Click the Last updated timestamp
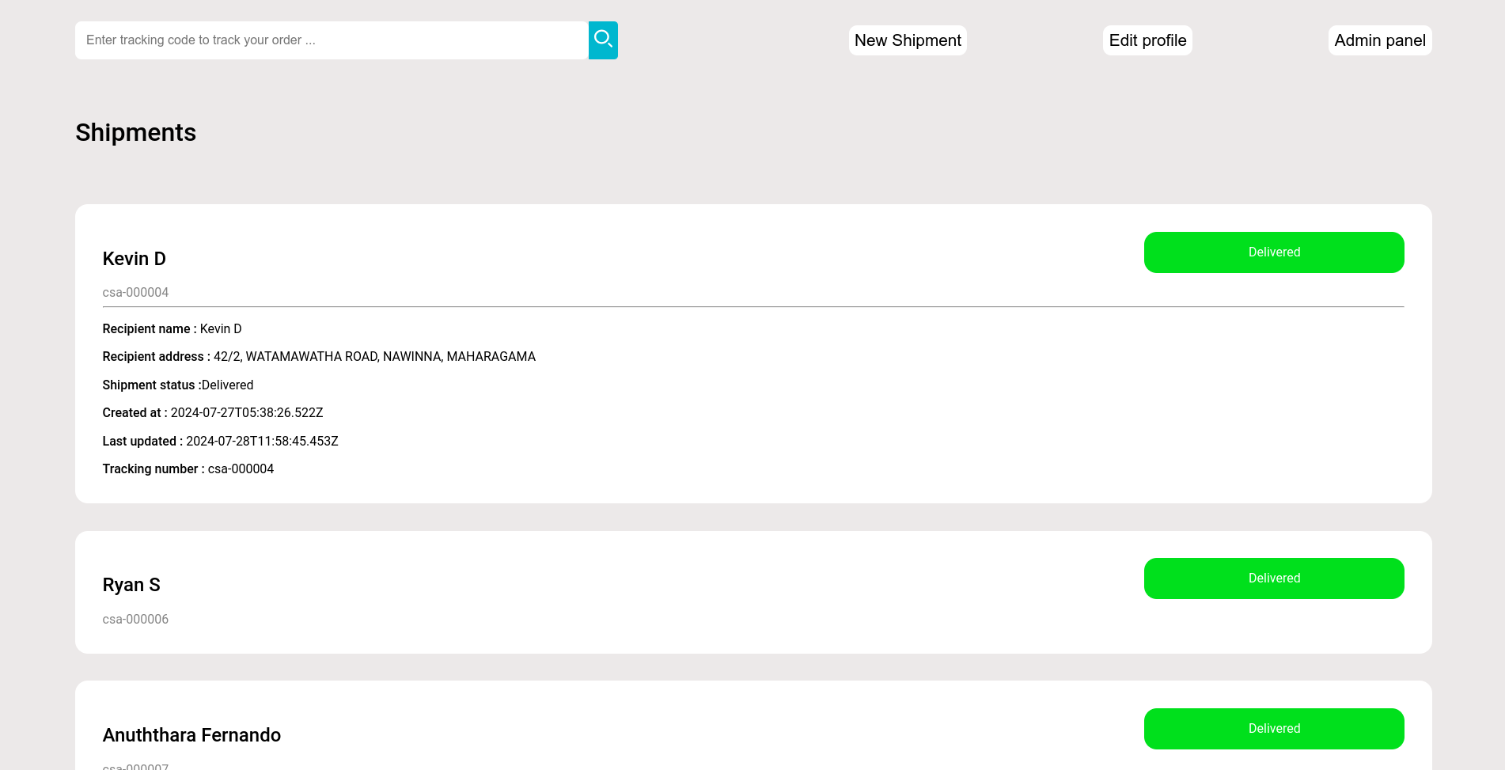The image size is (1505, 770). (261, 442)
